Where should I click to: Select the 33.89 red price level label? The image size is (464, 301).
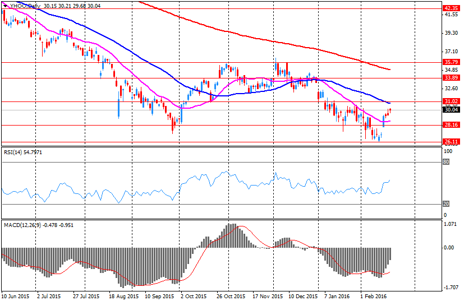[451, 78]
